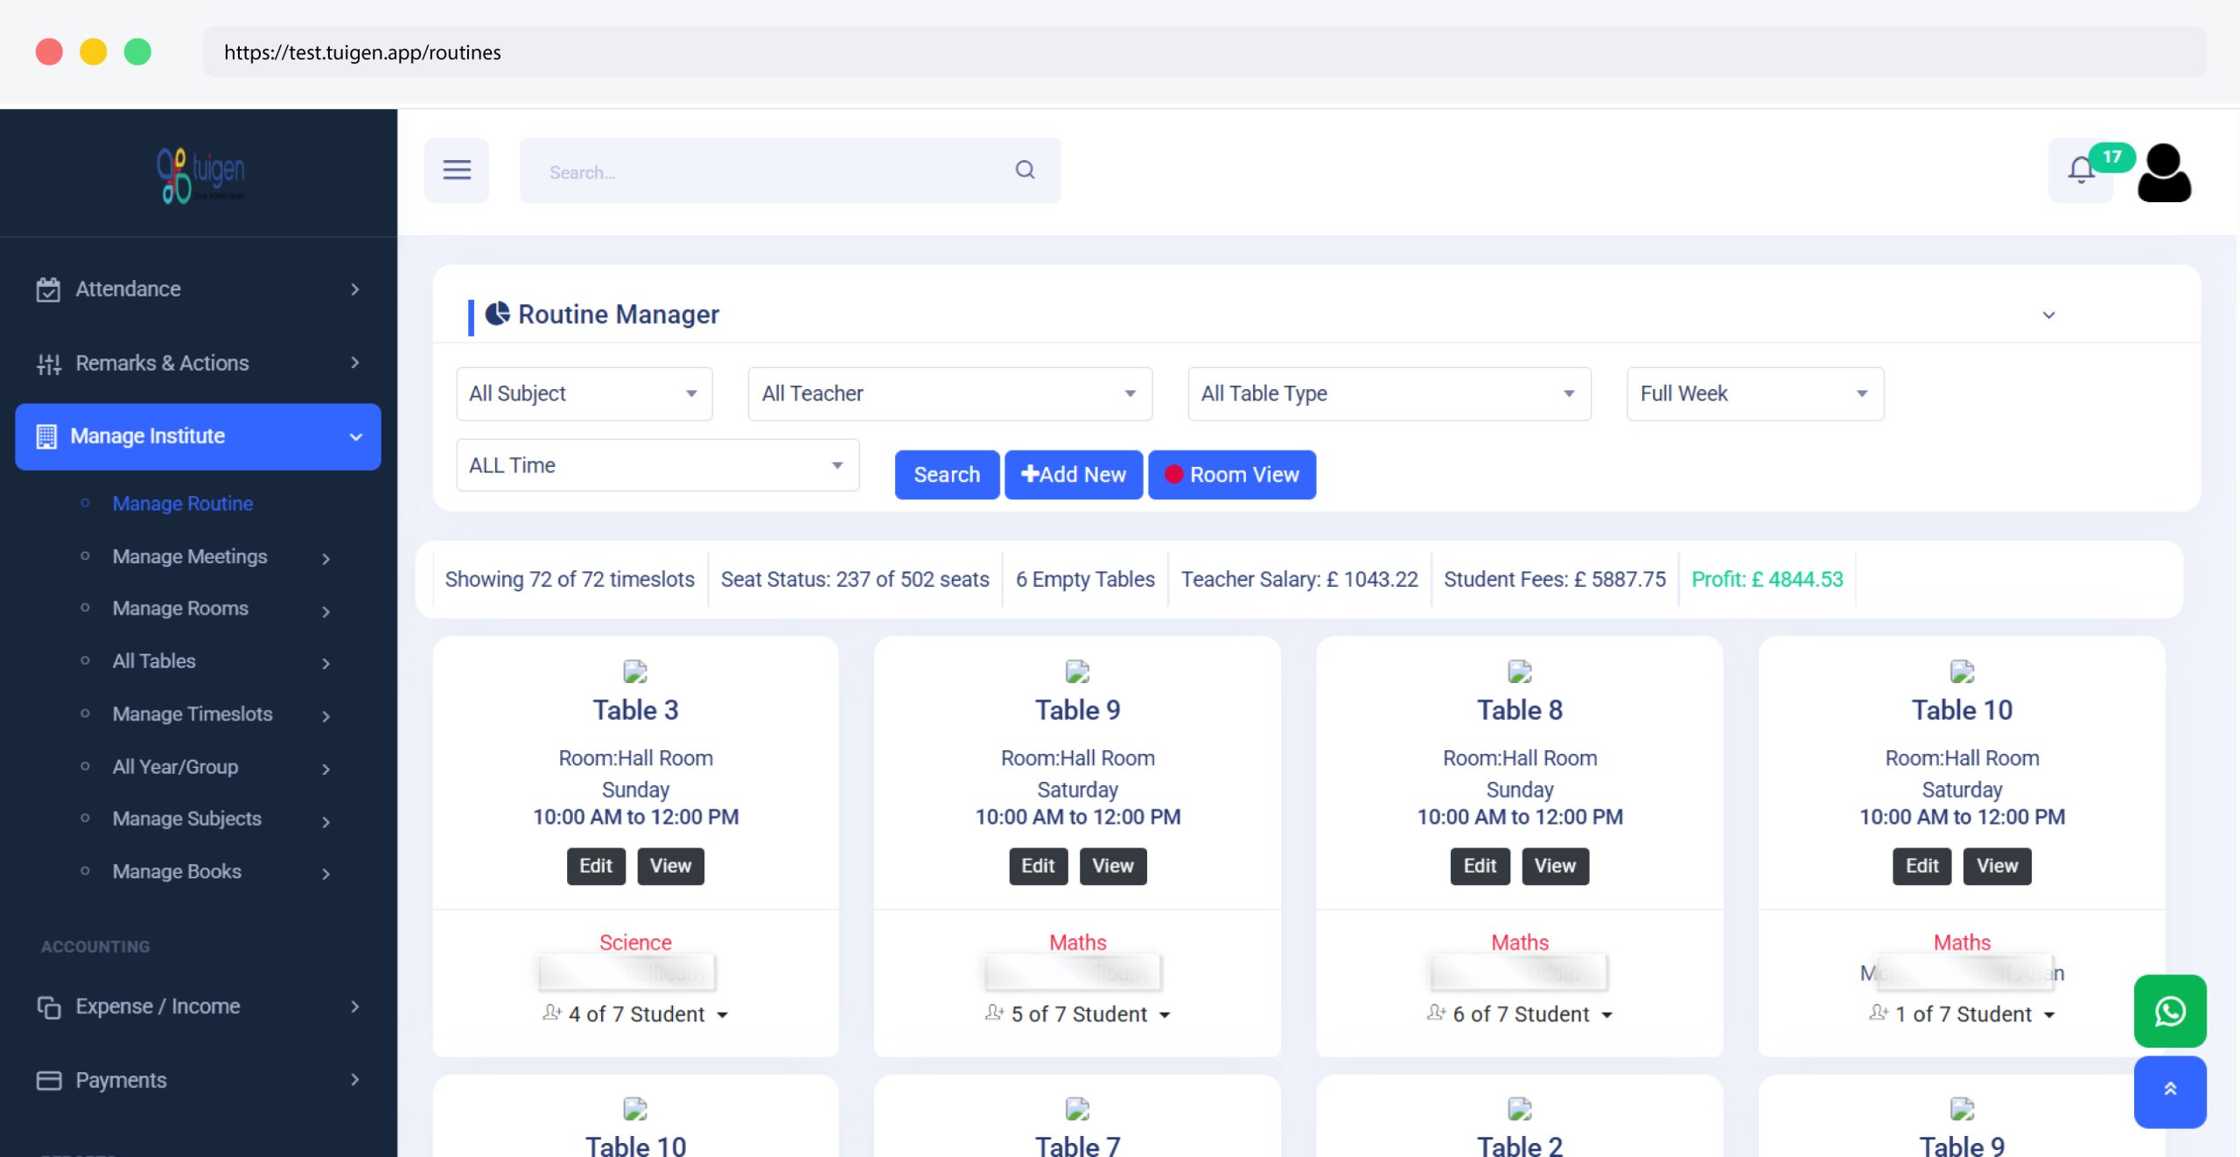Click the search magnifier icon
The image size is (2240, 1157).
click(1025, 171)
